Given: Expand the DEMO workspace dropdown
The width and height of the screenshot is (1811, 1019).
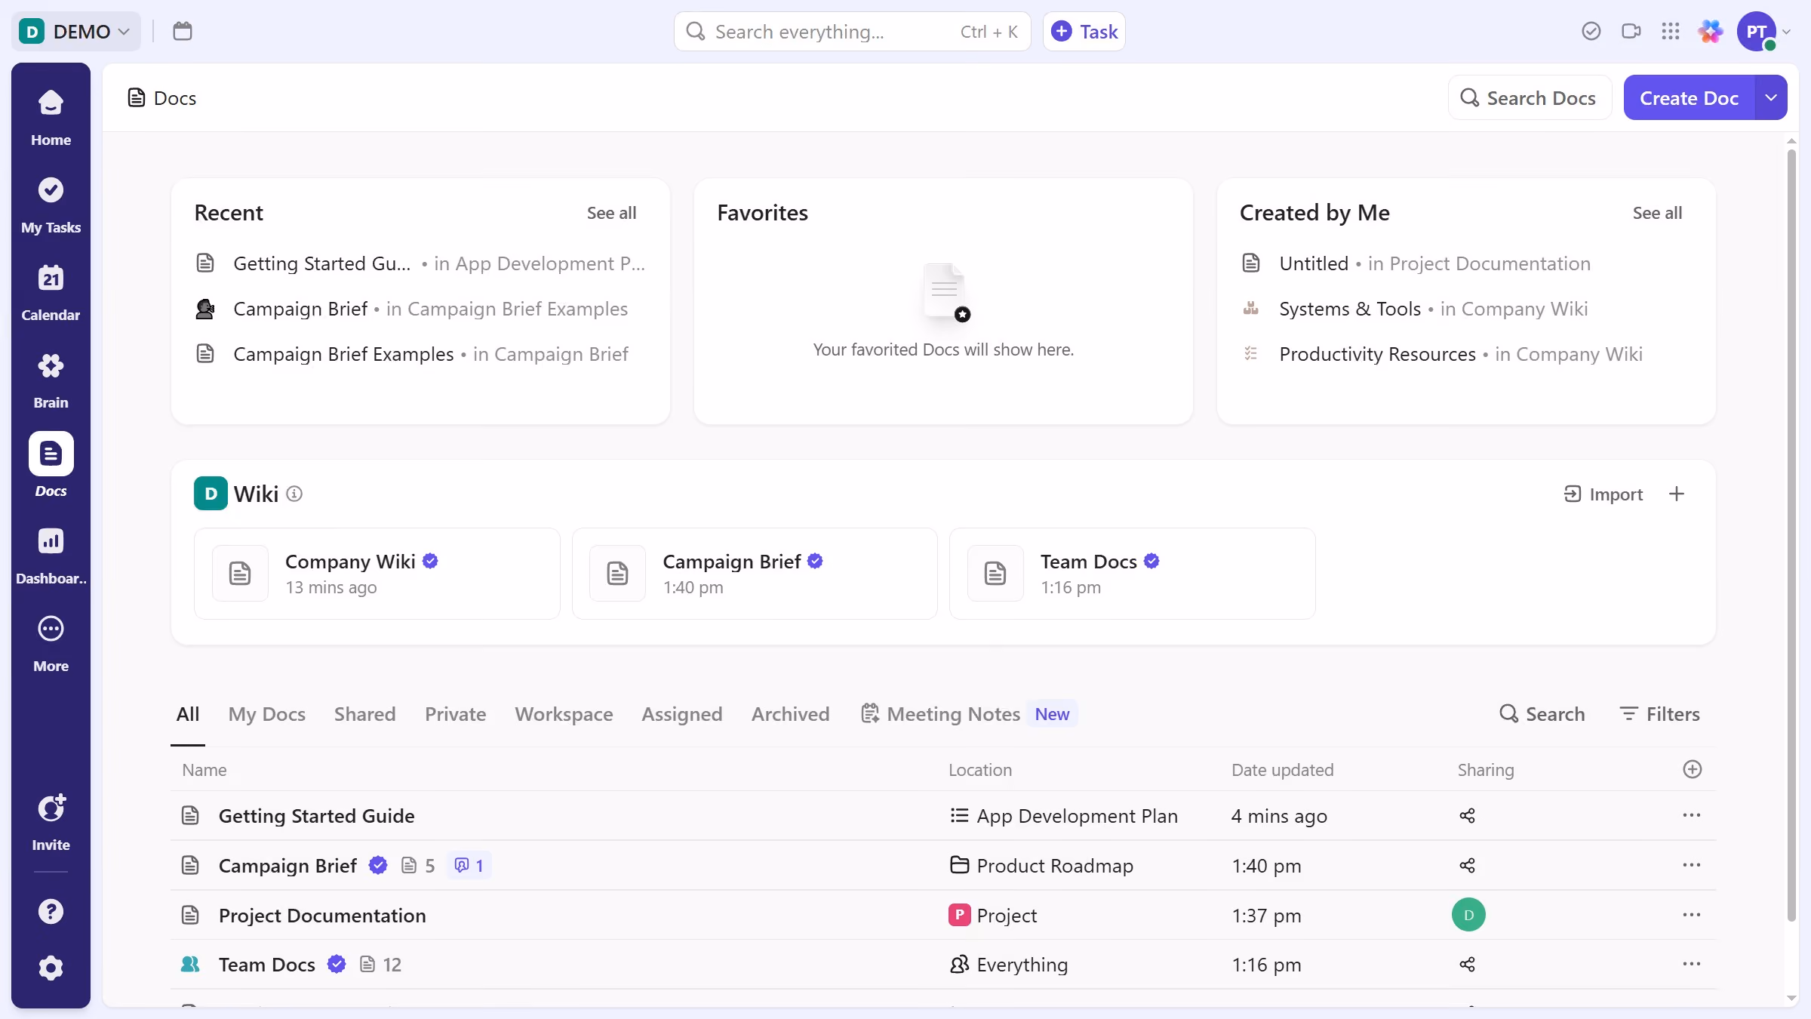Looking at the screenshot, I should point(76,31).
